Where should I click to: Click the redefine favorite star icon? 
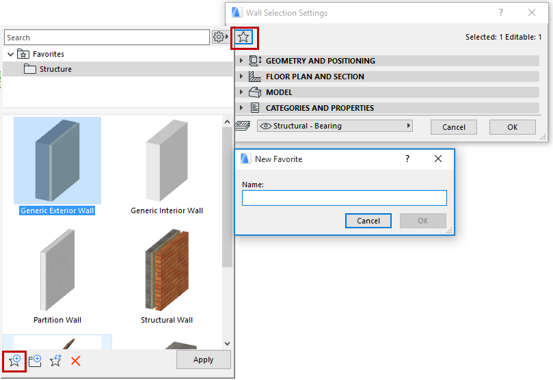[55, 361]
